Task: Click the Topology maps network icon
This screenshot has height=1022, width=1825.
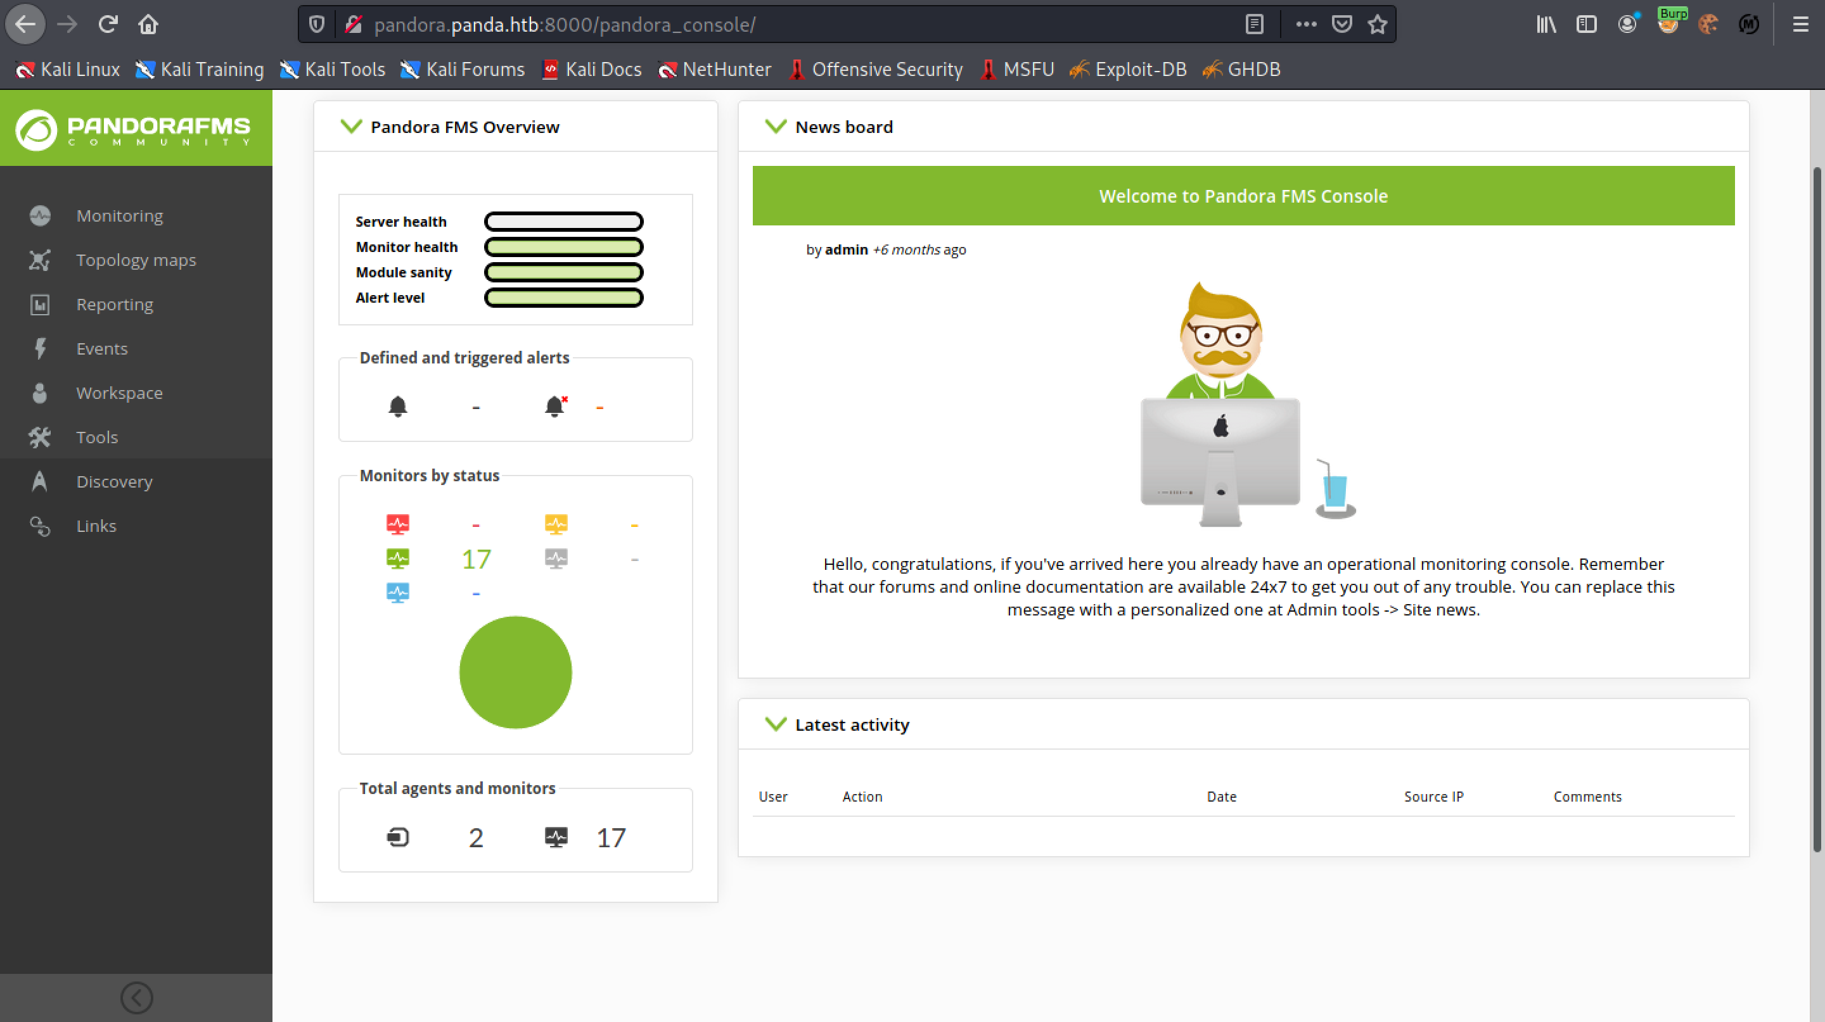Action: pos(40,260)
